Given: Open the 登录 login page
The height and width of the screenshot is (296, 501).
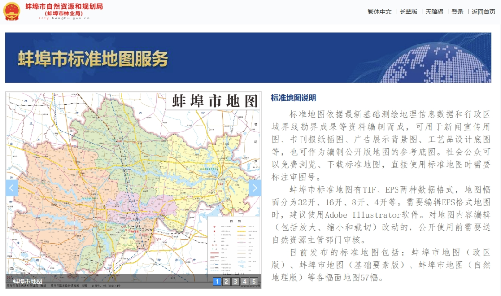Looking at the screenshot, I should pos(457,12).
